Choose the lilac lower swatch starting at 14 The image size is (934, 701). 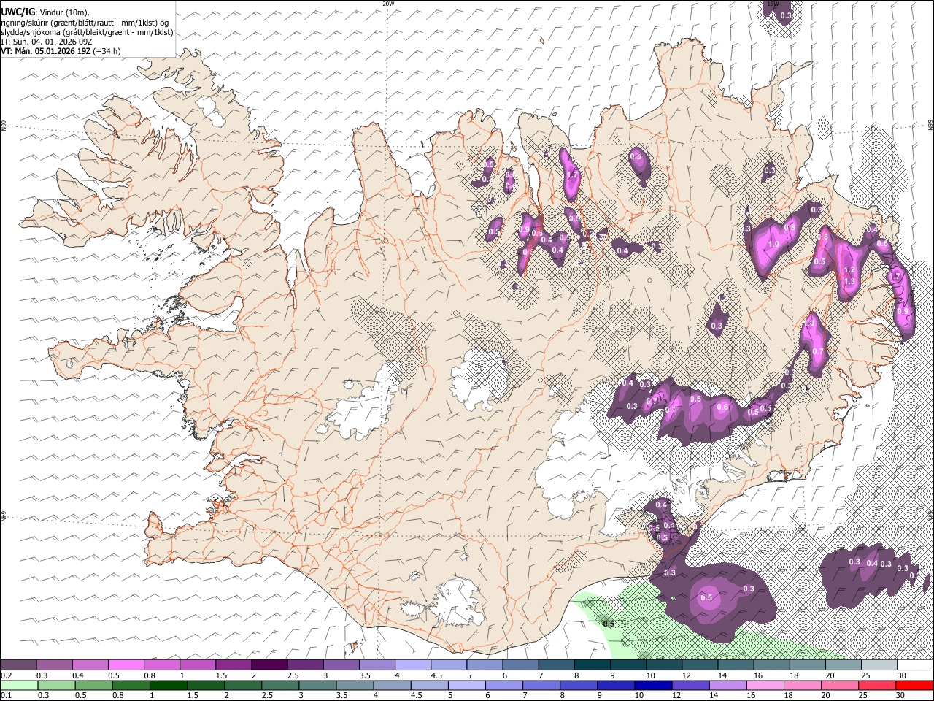728,685
